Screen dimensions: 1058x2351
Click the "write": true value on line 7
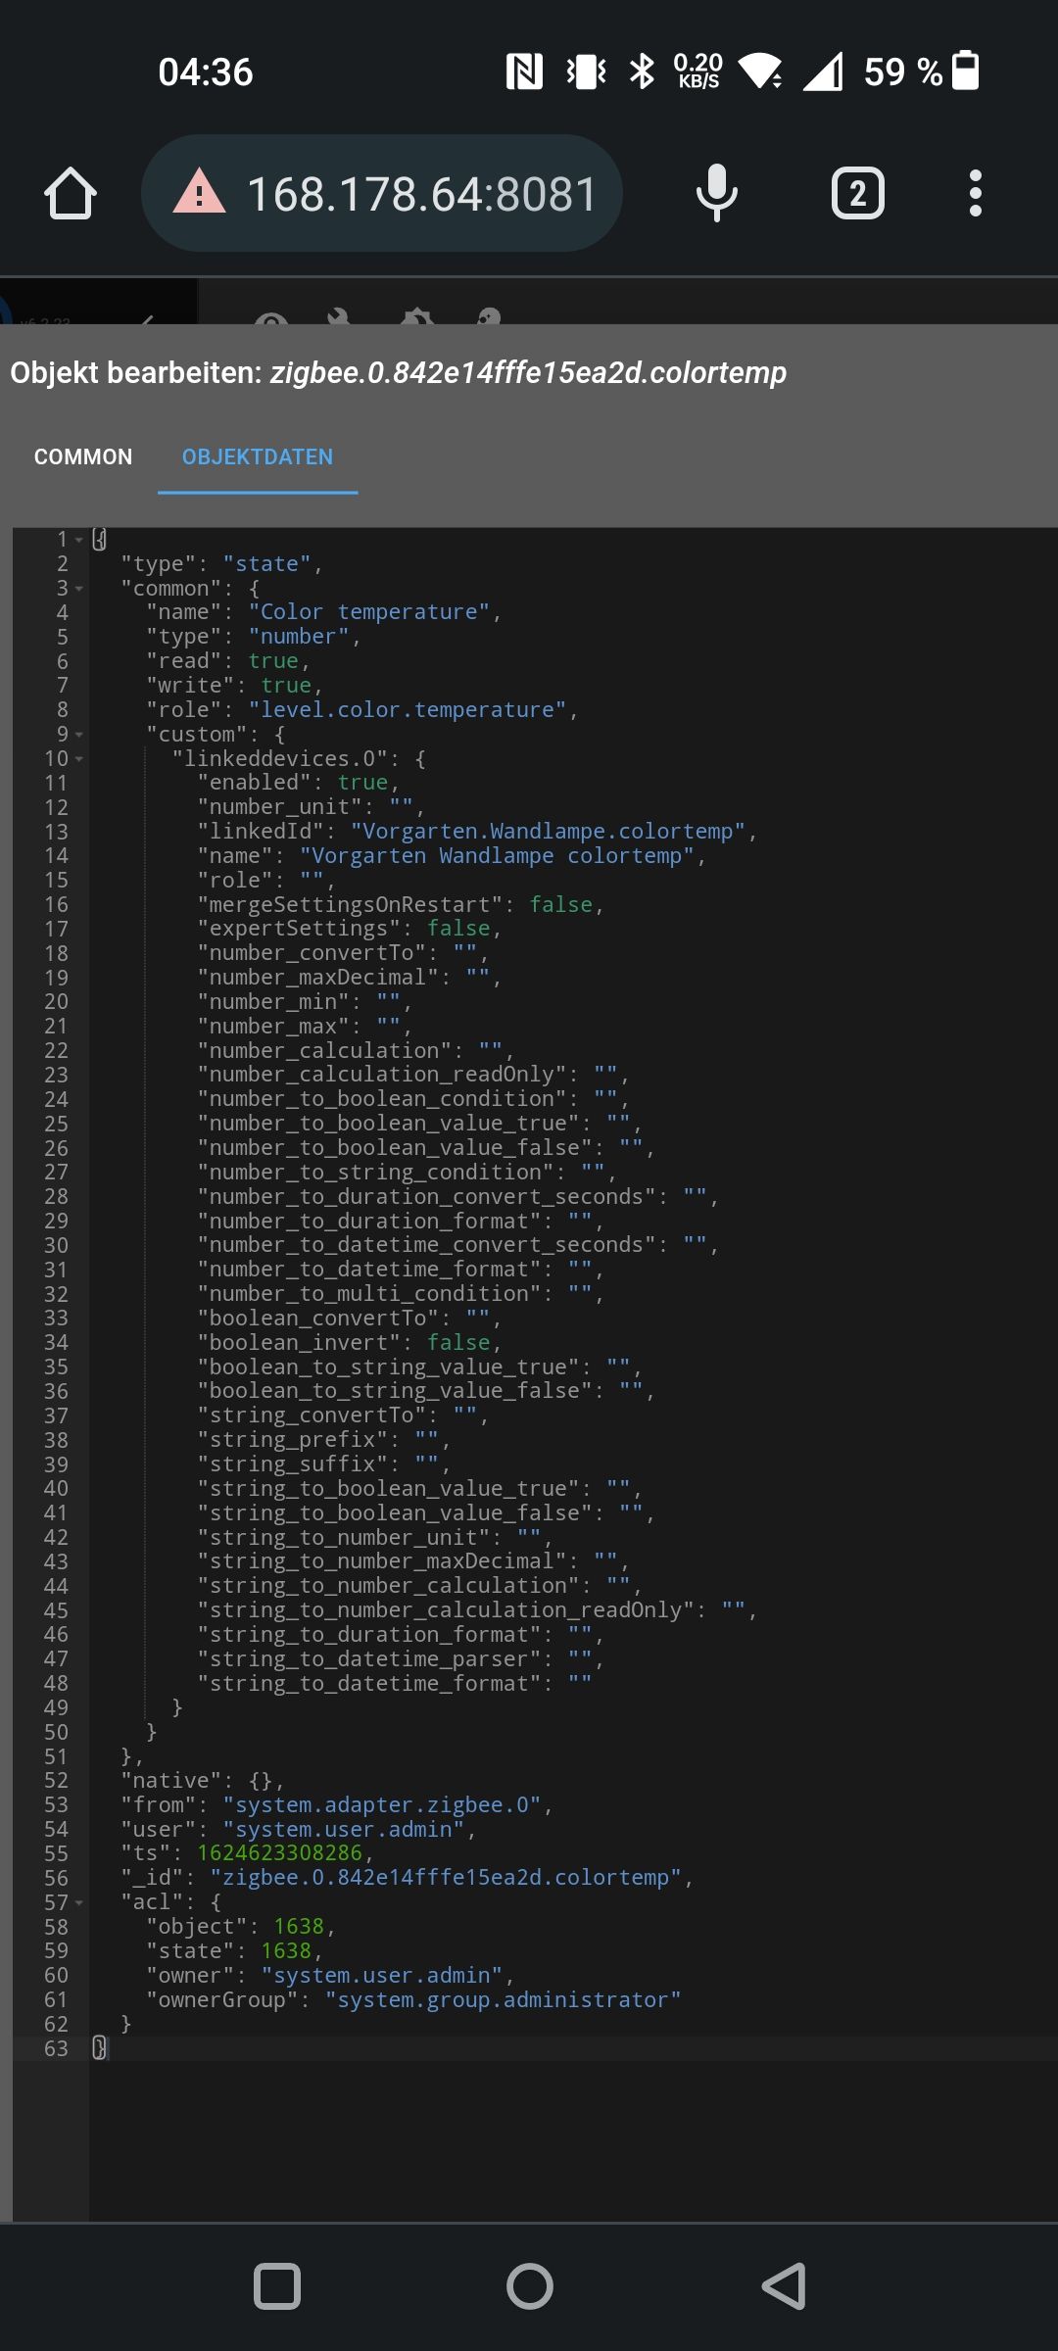[286, 686]
